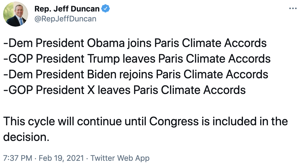Click the 'This cycle will continue' sentence

(146, 121)
